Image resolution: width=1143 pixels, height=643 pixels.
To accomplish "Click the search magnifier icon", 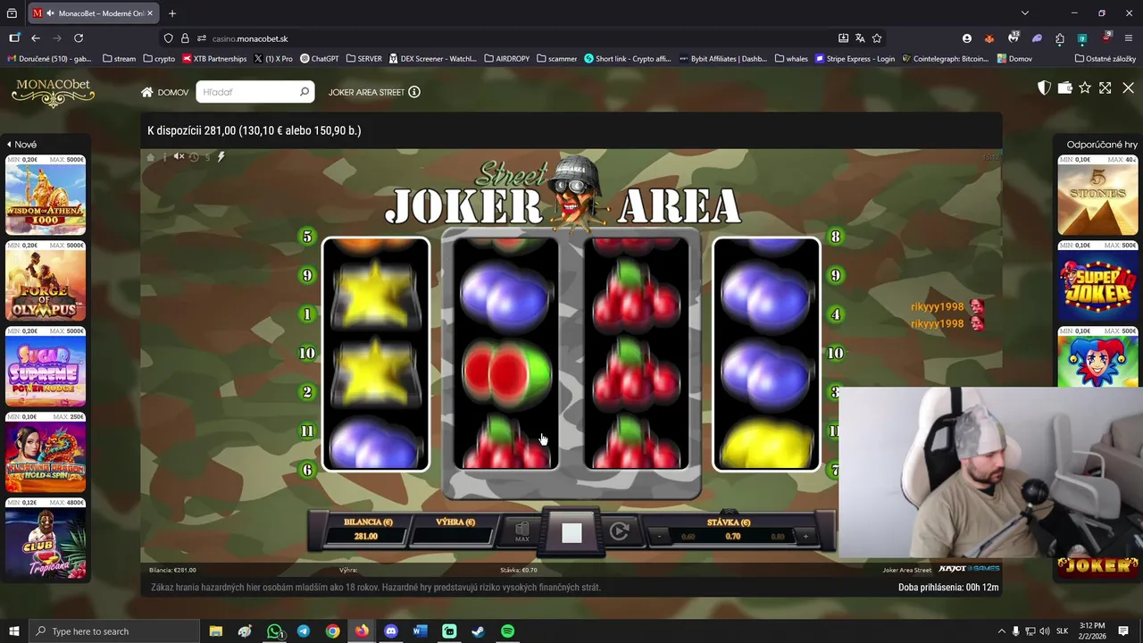I will point(305,92).
